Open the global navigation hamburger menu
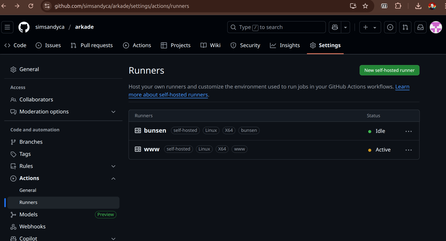 [x=7, y=27]
